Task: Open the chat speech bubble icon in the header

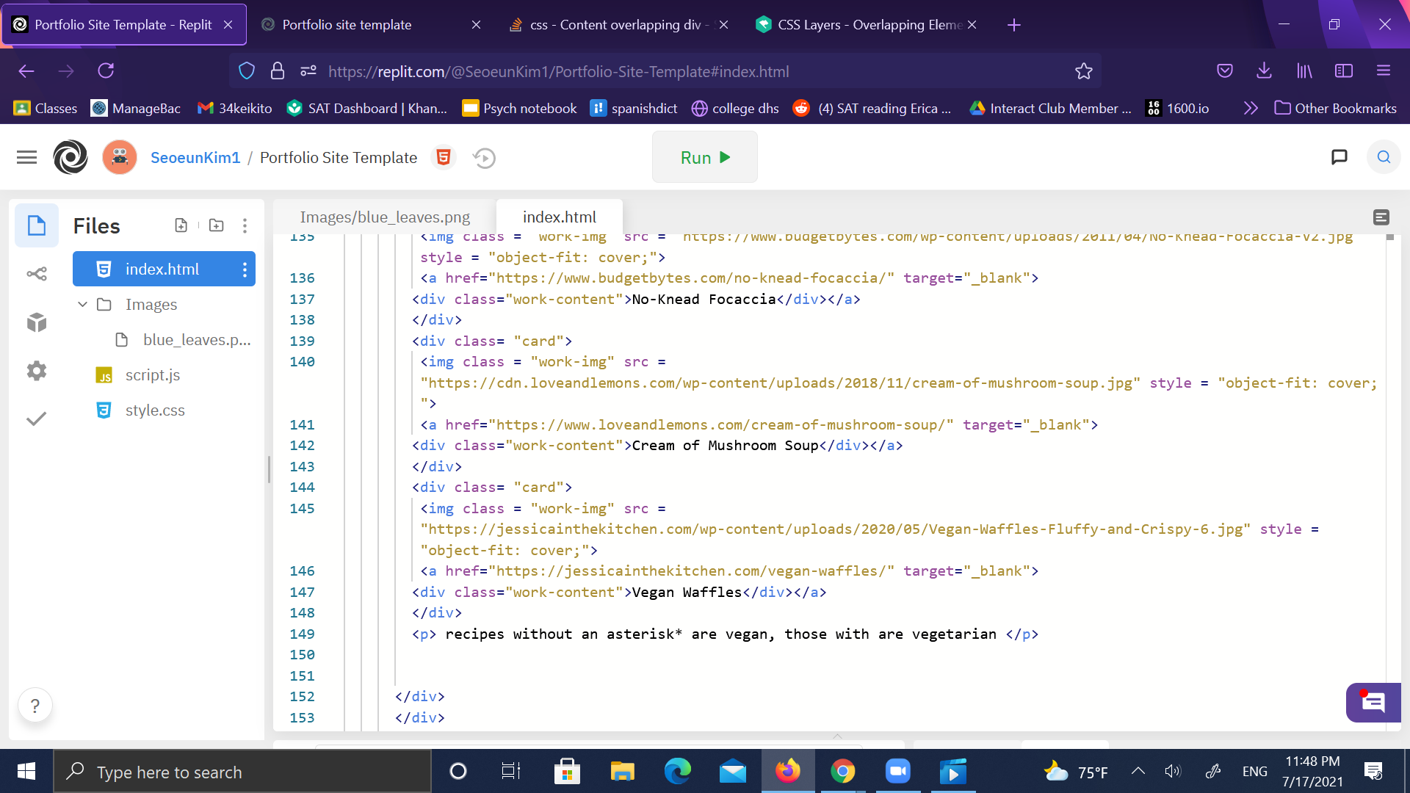Action: (1339, 157)
